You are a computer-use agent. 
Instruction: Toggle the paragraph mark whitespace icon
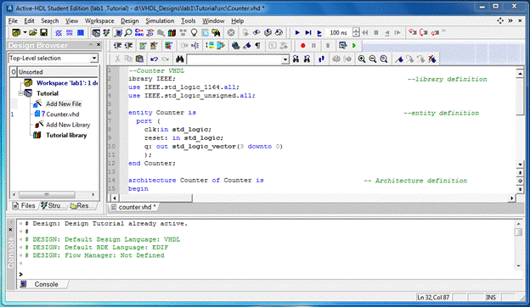pos(257,46)
